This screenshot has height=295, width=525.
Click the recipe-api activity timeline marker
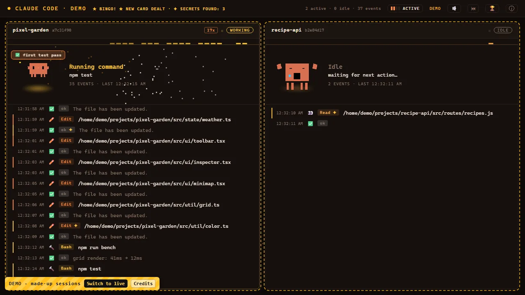pyautogui.click(x=491, y=43)
